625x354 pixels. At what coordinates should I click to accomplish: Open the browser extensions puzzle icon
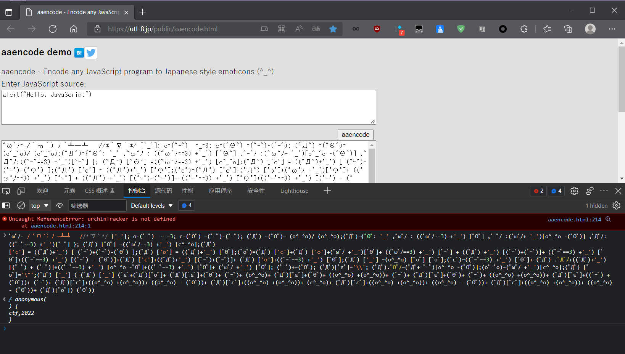[524, 29]
